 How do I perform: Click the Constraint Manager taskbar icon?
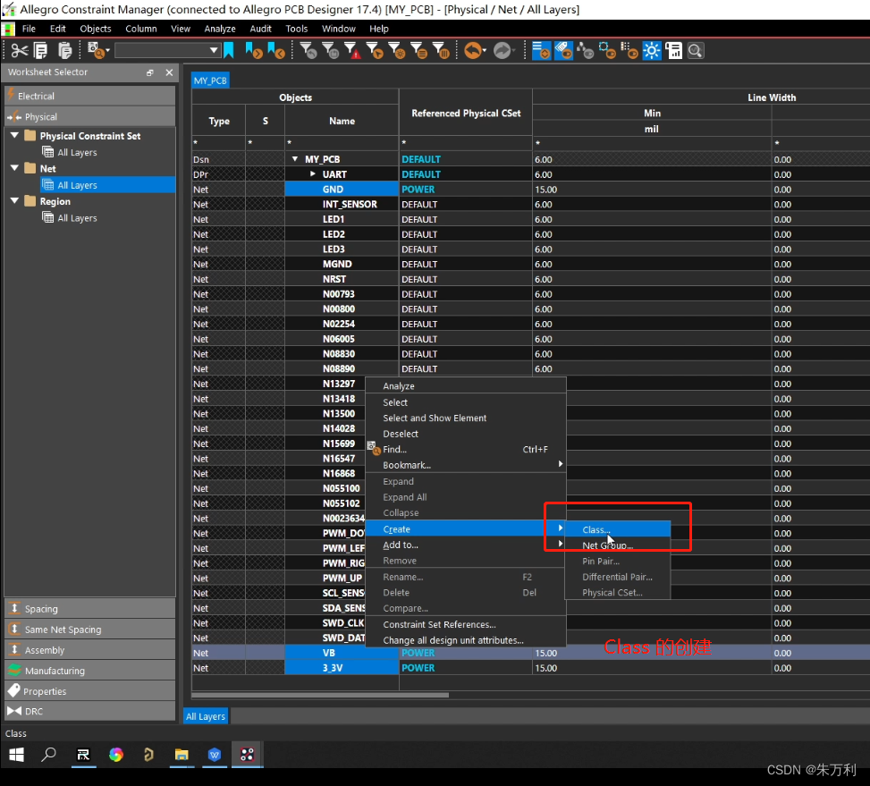[x=247, y=755]
